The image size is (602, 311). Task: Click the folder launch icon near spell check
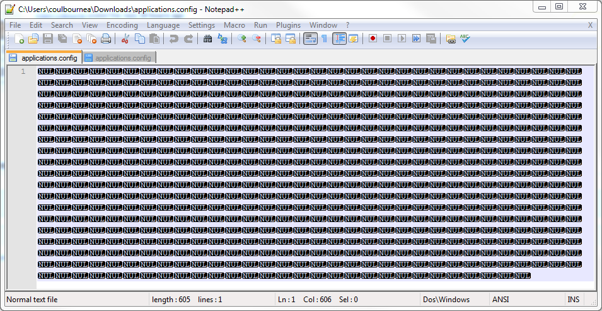(451, 38)
